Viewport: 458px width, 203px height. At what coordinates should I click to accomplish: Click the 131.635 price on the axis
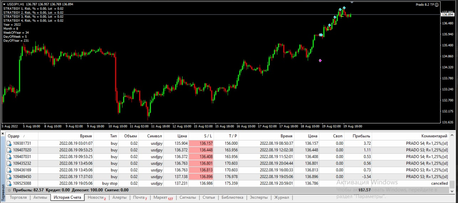click(447, 122)
